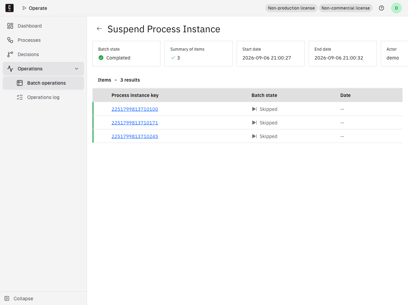This screenshot has width=408, height=305.
Task: Open process instance 2251799813710100
Action: pyautogui.click(x=135, y=109)
